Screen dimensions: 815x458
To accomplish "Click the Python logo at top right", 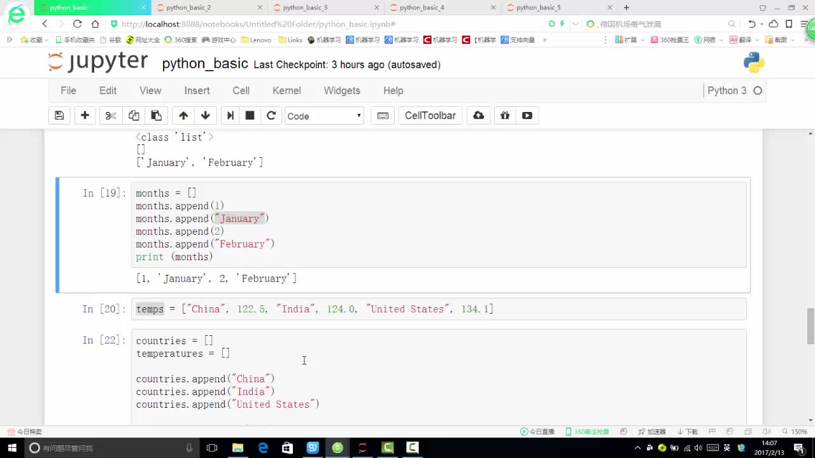I will (754, 62).
